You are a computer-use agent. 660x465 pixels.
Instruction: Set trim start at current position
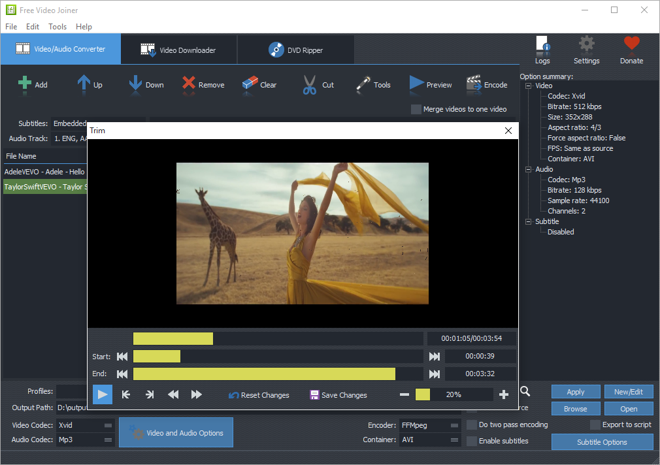(x=126, y=394)
